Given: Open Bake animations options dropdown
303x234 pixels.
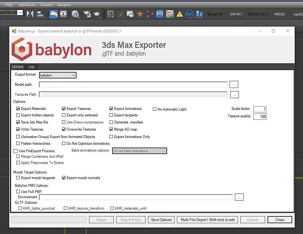Looking at the screenshot, I should coord(140,151).
